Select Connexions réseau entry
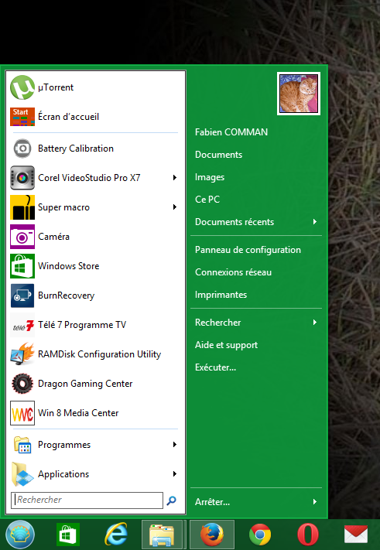Screen dimensions: 380x550 233,272
